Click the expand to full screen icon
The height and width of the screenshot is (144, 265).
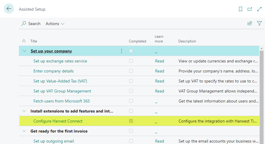[259, 9]
